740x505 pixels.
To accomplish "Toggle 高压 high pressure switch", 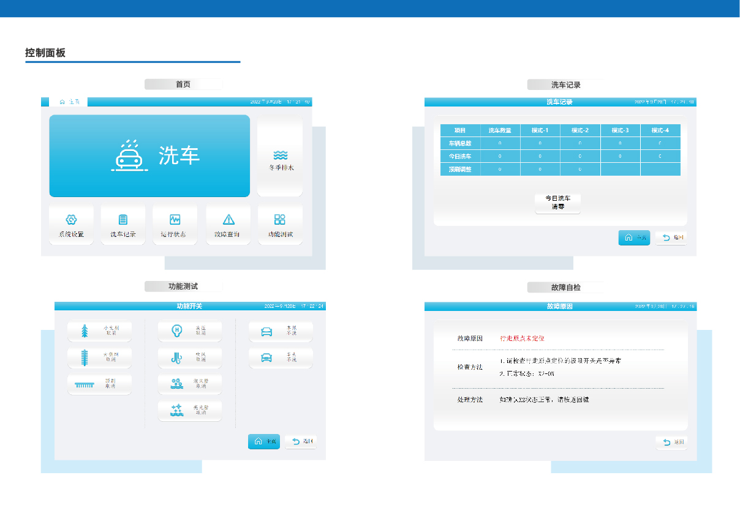I will (x=189, y=331).
